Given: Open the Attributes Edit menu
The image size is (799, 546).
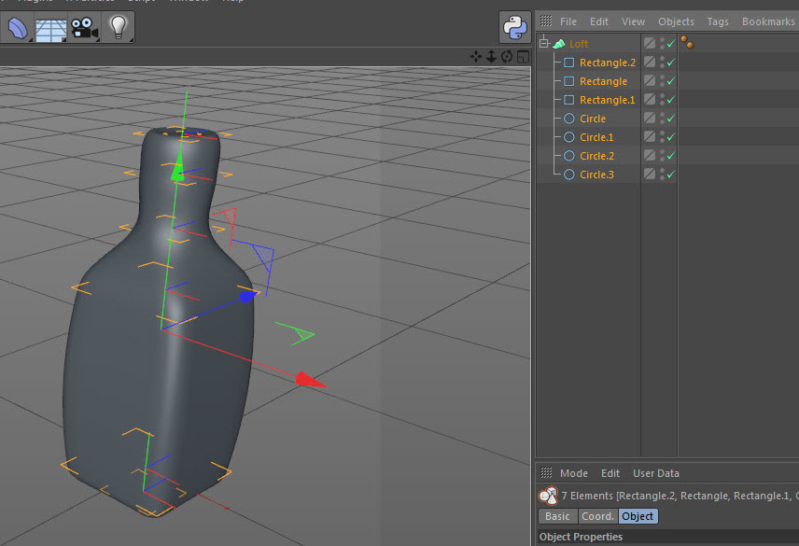Looking at the screenshot, I should click(610, 473).
